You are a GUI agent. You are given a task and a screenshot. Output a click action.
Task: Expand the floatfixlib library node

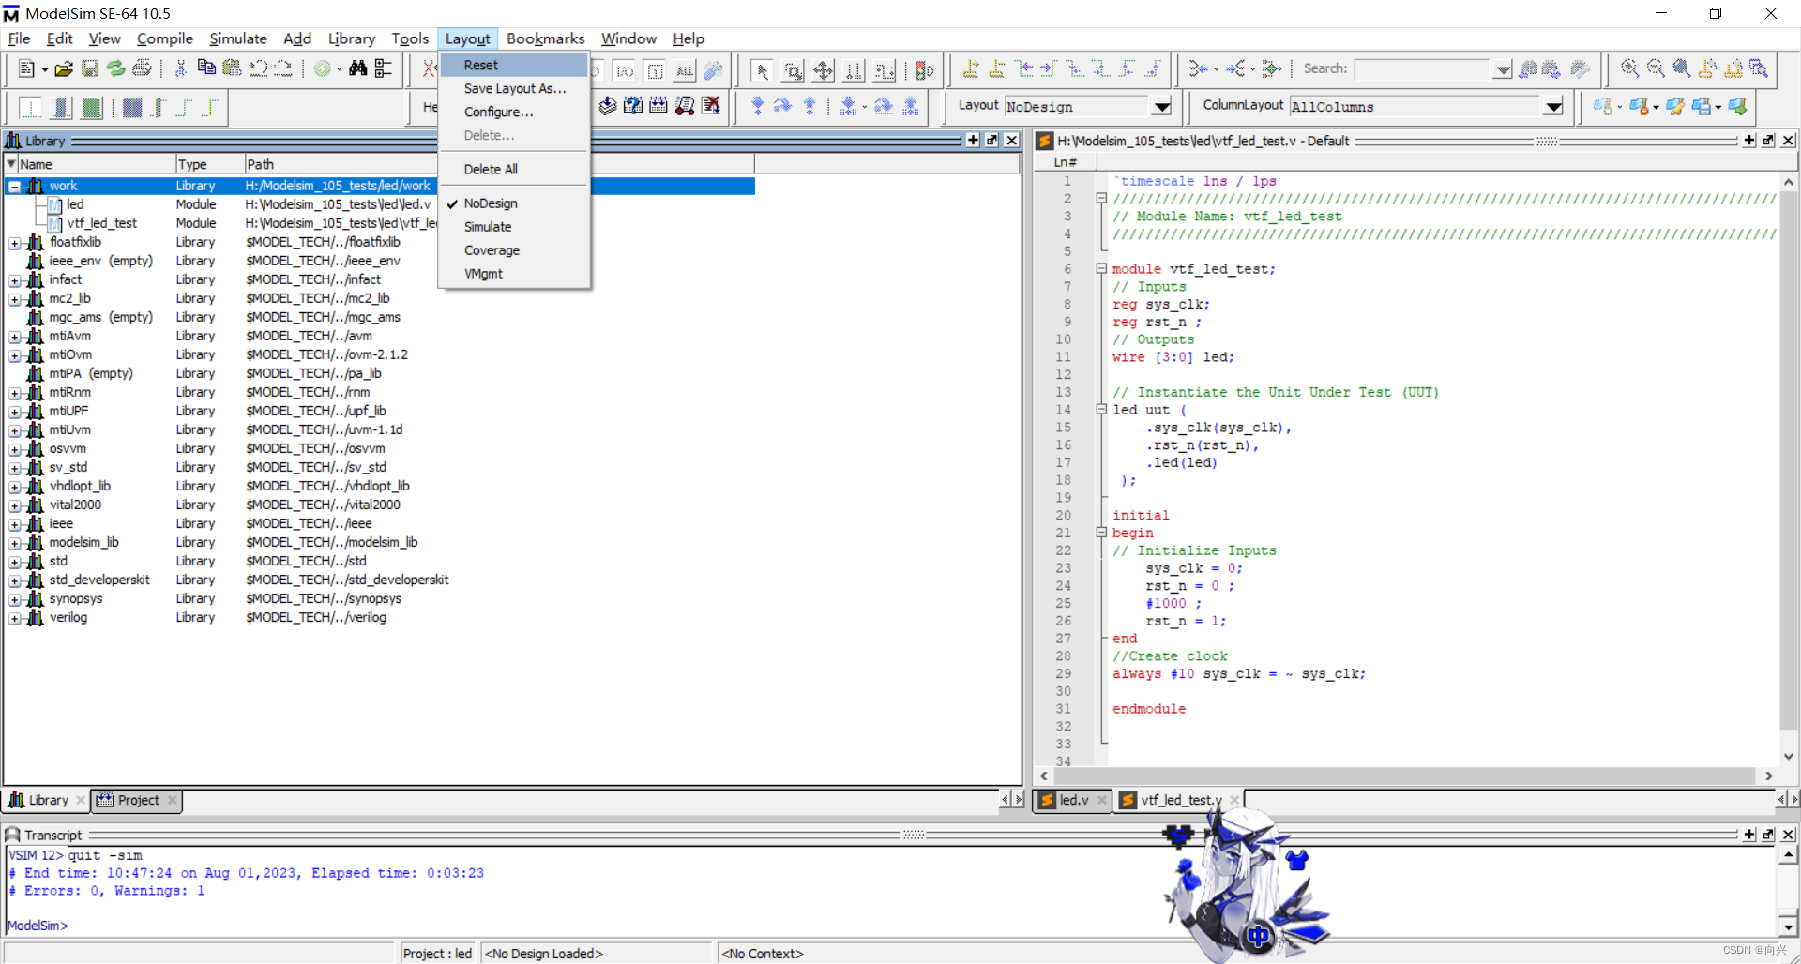15,243
